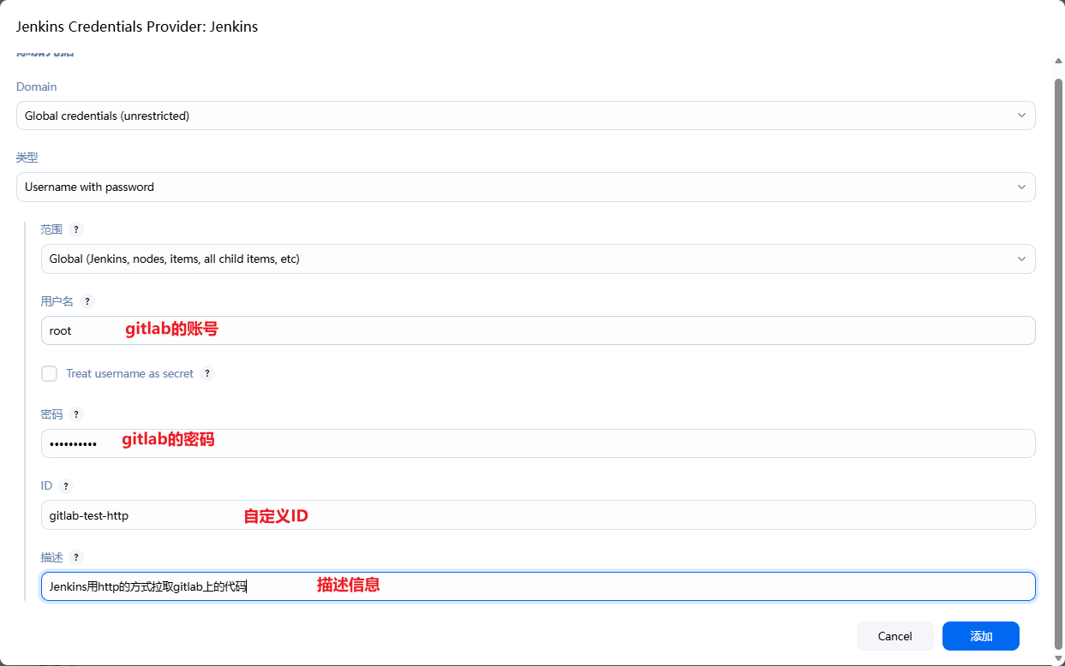
Task: Enable Treat username as secret checkbox
Action: (x=50, y=374)
